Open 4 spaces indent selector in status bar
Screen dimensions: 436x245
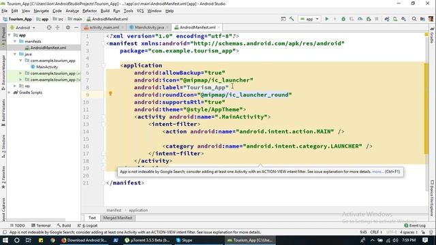[x=409, y=232]
